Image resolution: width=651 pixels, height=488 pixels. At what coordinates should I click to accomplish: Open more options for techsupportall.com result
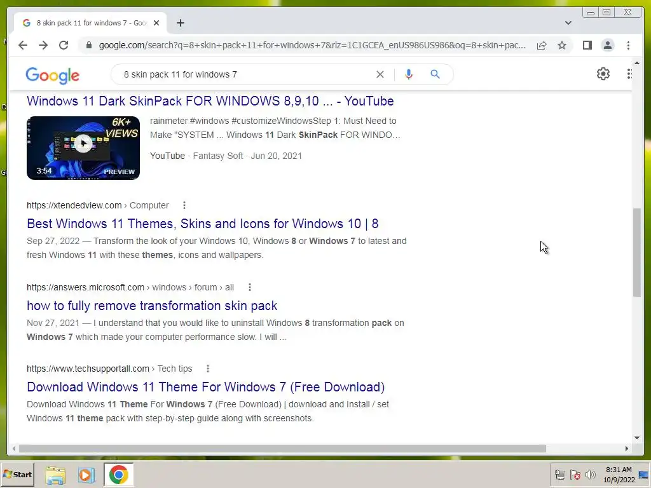pyautogui.click(x=208, y=369)
